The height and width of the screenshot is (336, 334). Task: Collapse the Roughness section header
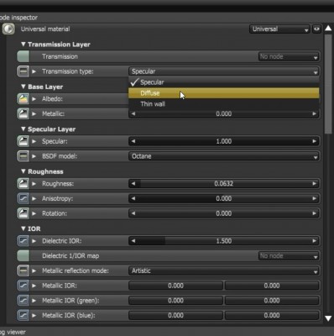(23, 171)
